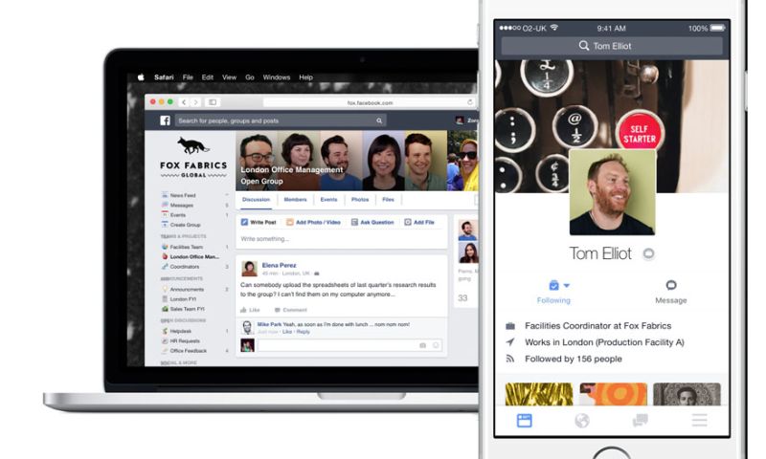
Task: Tap the Message bubble icon on Tom Elliot's profile
Action: pos(671,285)
